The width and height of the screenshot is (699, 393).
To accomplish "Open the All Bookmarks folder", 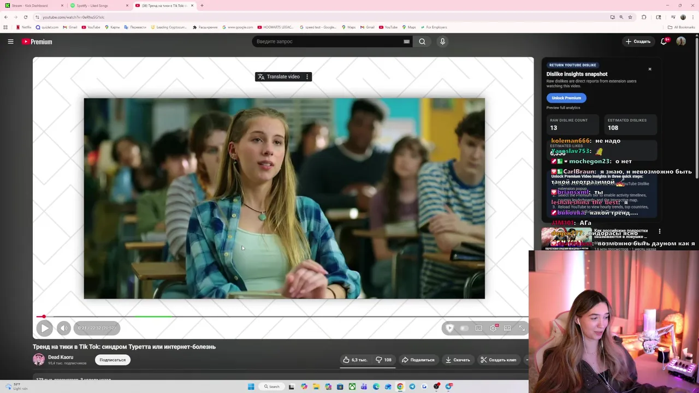I will click(681, 27).
